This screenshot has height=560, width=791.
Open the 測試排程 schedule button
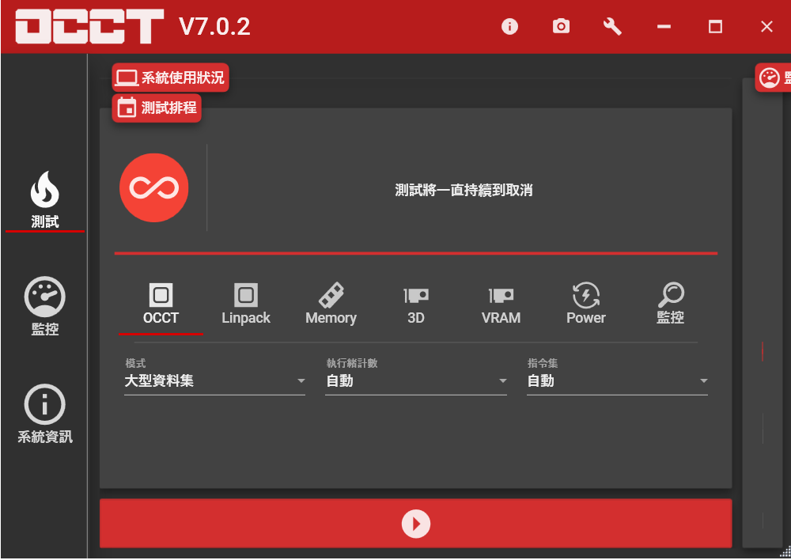(x=157, y=108)
